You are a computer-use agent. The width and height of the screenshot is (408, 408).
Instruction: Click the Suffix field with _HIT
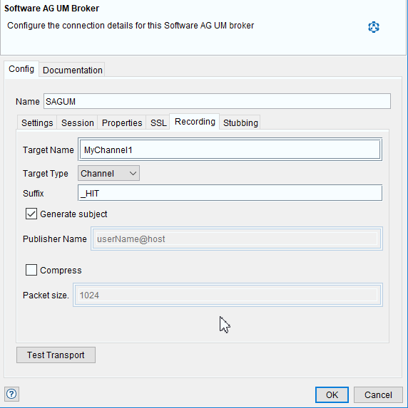coord(230,193)
